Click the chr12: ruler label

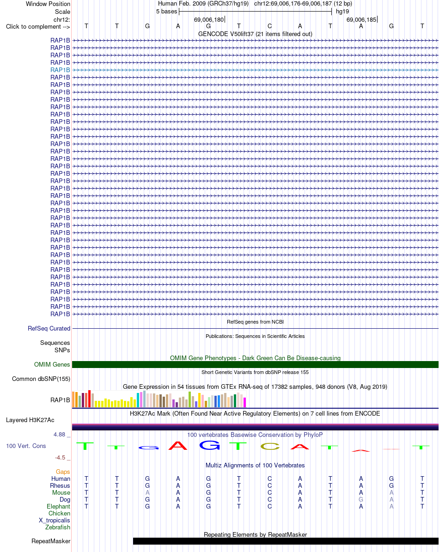click(x=61, y=19)
